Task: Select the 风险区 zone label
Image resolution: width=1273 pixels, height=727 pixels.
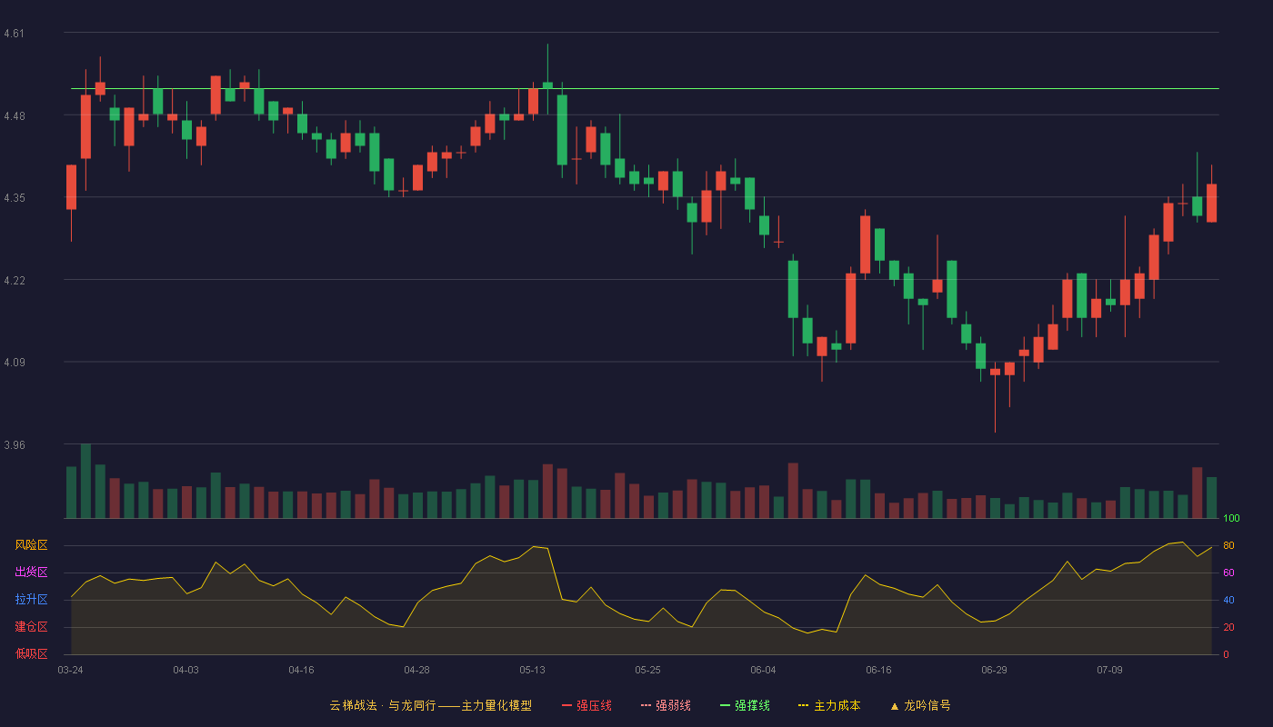Action: pos(31,545)
